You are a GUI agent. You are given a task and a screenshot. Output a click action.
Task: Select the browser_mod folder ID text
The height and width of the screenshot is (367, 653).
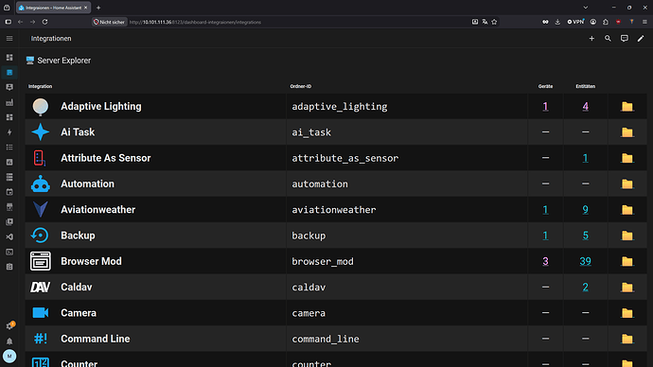coord(323,261)
